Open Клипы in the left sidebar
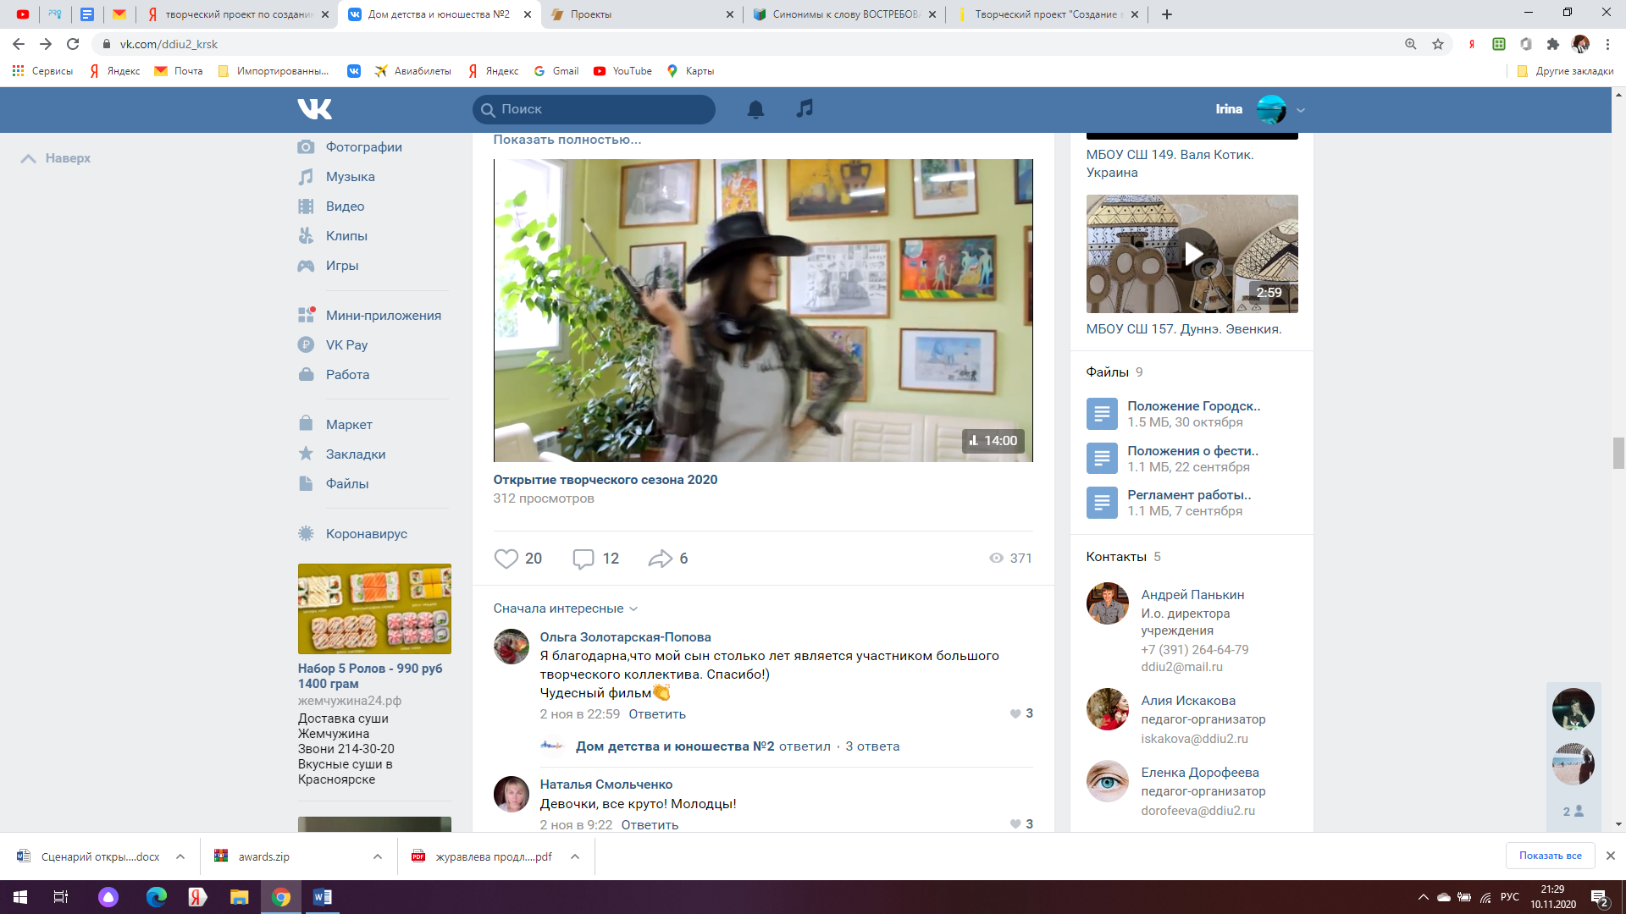The height and width of the screenshot is (914, 1626). pos(346,236)
